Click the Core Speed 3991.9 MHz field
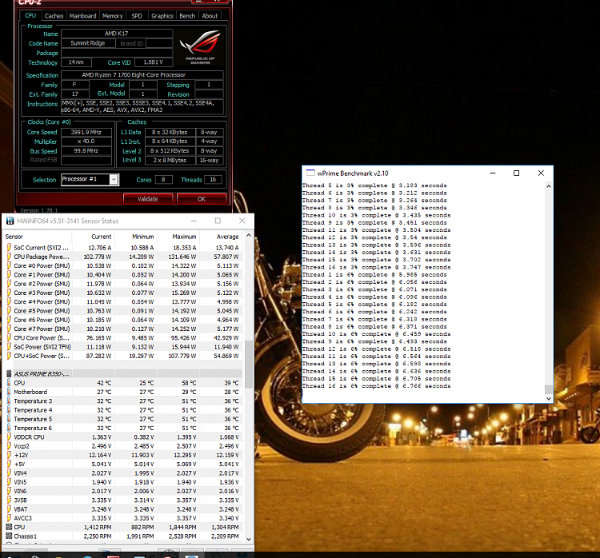 tap(86, 132)
